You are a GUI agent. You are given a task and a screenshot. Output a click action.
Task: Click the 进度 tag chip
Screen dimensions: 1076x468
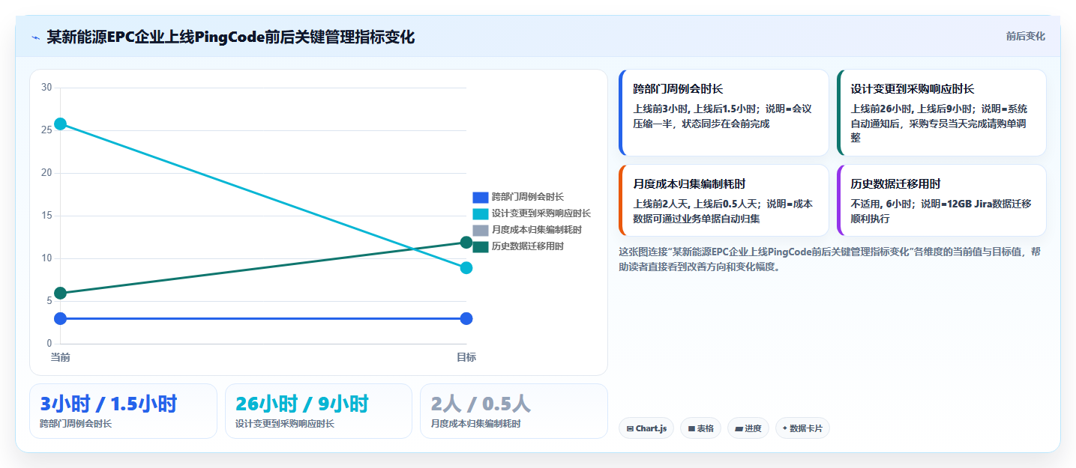click(x=748, y=428)
